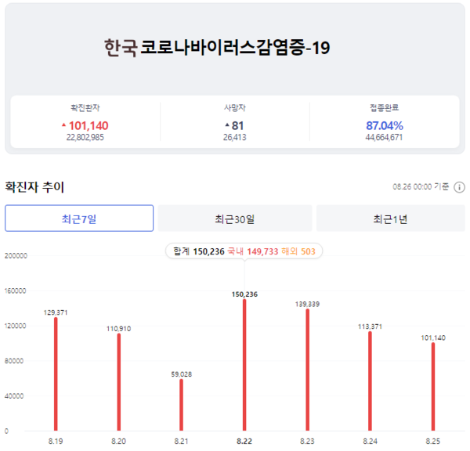This screenshot has height=451, width=470.
Task: Click the 한국 코로나바이러스감염증-19 title
Action: [217, 48]
